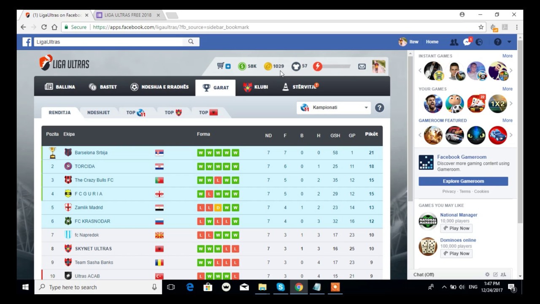Open File Explorer from the taskbar
The width and height of the screenshot is (540, 304).
tap(262, 287)
